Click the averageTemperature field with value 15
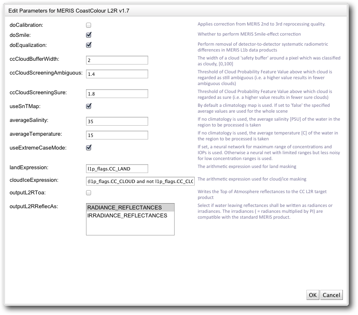358x315 pixels. coord(117,135)
